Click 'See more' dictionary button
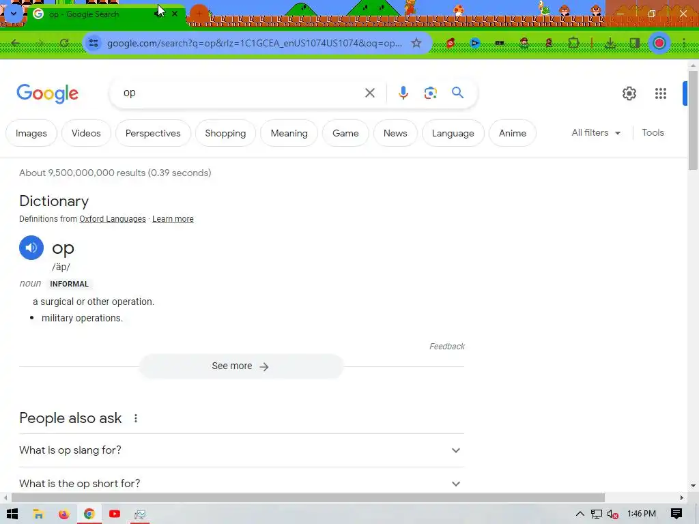 click(x=241, y=366)
